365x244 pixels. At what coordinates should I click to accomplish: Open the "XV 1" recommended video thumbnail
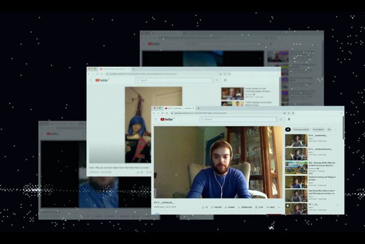pyautogui.click(x=296, y=209)
